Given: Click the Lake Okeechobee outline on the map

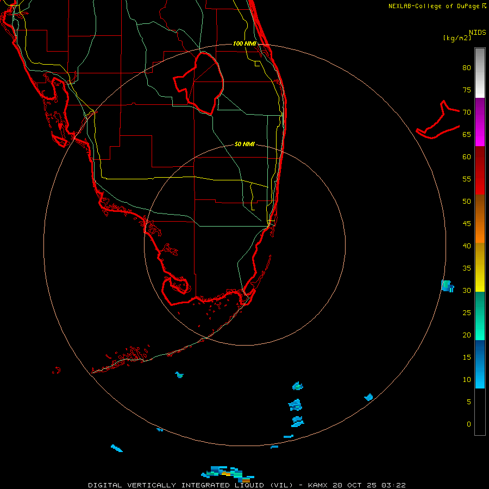Looking at the screenshot, I should pos(199,84).
